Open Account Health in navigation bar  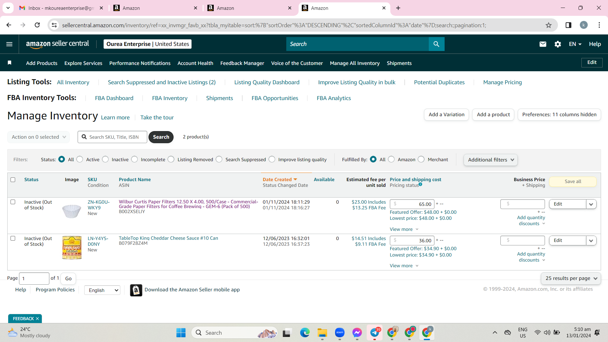click(195, 63)
